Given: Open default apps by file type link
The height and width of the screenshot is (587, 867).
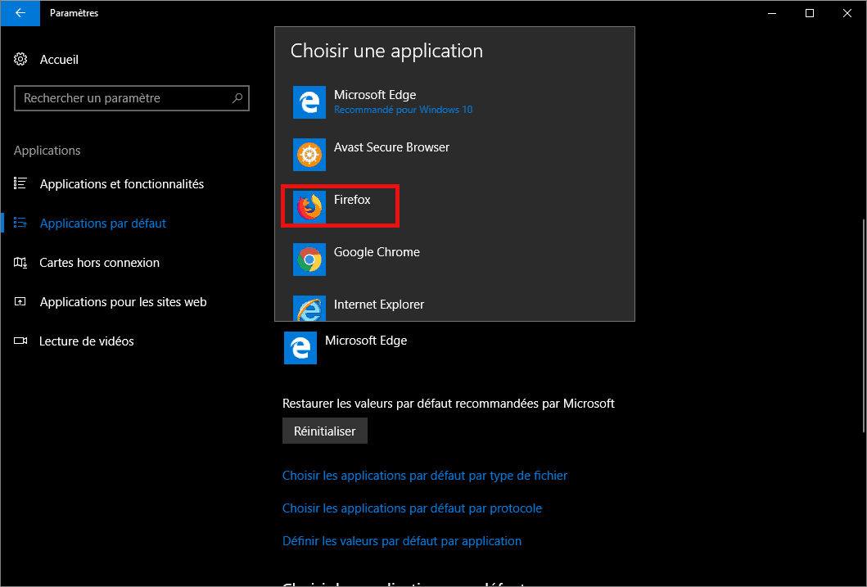Looking at the screenshot, I should (x=424, y=476).
